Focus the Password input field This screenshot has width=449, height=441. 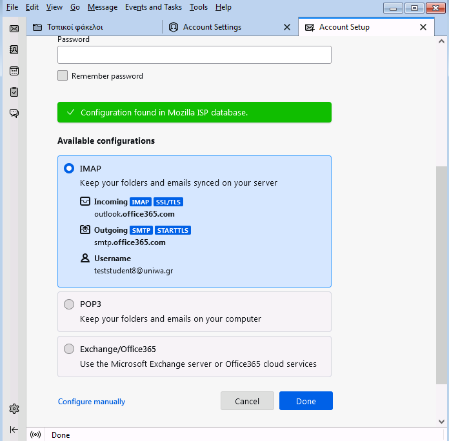tap(194, 55)
